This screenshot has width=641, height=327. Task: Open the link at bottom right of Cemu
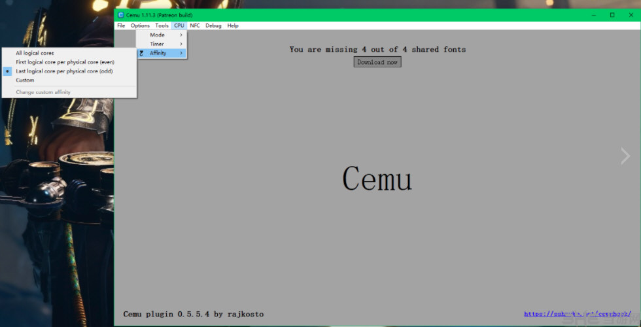[578, 314]
